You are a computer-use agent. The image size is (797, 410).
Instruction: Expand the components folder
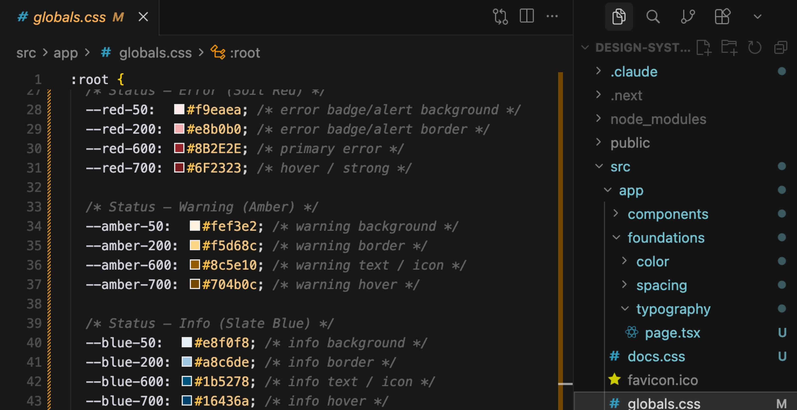685,214
